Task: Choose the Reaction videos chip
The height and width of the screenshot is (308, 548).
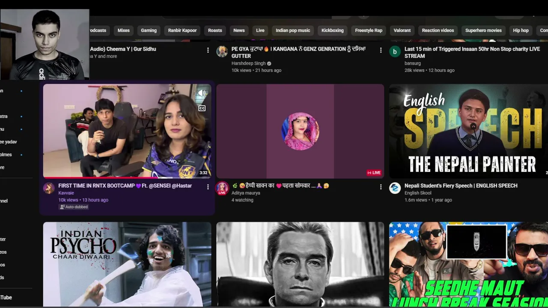Action: 438,30
